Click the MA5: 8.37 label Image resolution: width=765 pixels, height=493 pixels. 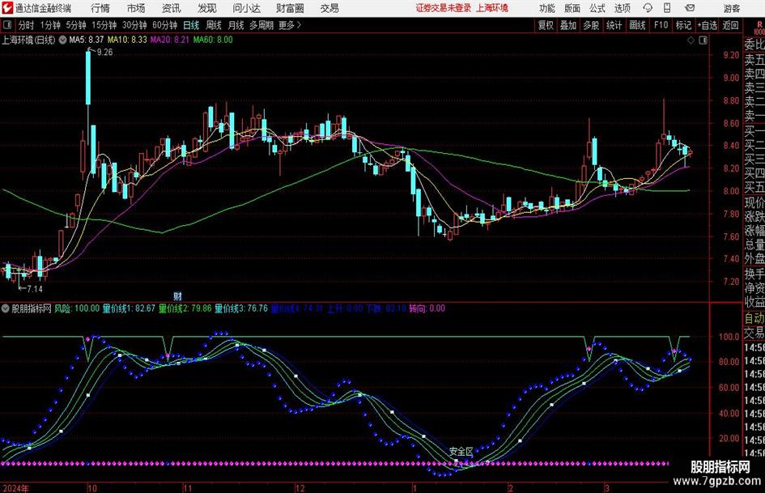tap(87, 40)
